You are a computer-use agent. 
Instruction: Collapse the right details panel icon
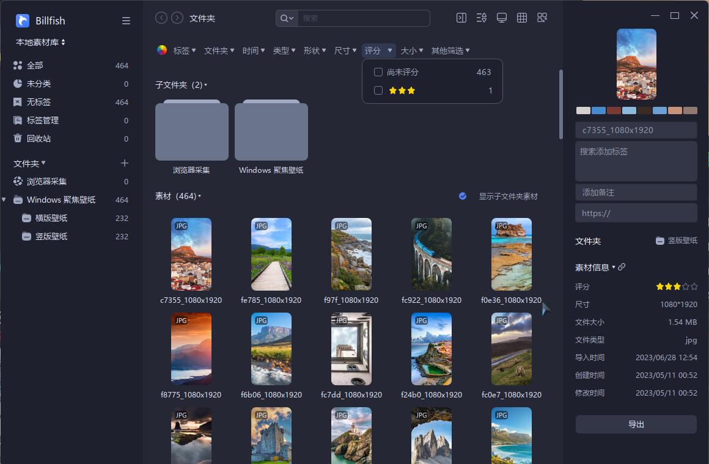click(461, 18)
